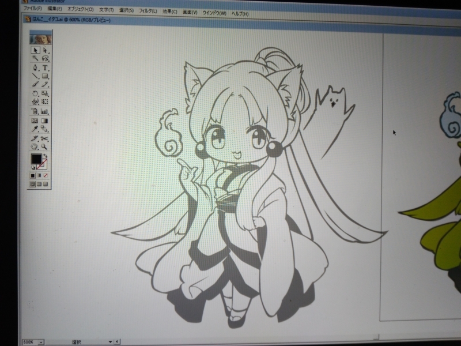Screen dimensions: 461x346
Task: Select the Mesh tool
Action: coord(35,121)
